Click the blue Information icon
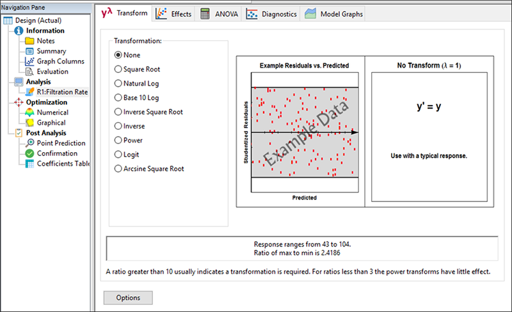512x312 pixels. pyautogui.click(x=19, y=31)
